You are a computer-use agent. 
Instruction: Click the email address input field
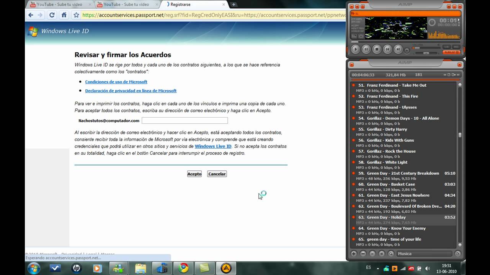185,120
